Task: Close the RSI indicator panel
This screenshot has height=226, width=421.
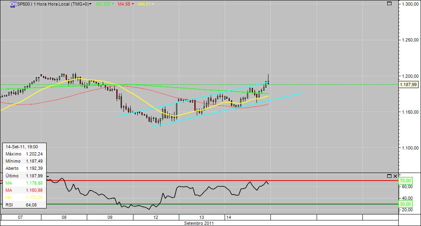Action: 395,176
